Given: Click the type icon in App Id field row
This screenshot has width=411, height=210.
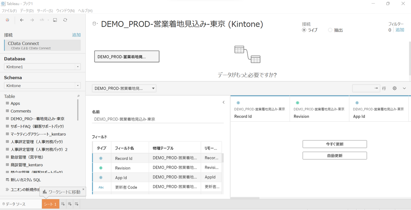Looking at the screenshot, I should point(101,178).
